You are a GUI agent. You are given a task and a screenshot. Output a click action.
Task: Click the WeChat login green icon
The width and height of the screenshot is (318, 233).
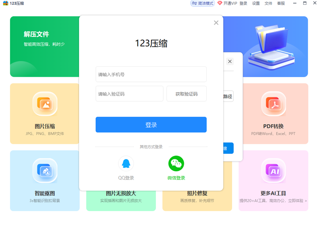coord(176,164)
